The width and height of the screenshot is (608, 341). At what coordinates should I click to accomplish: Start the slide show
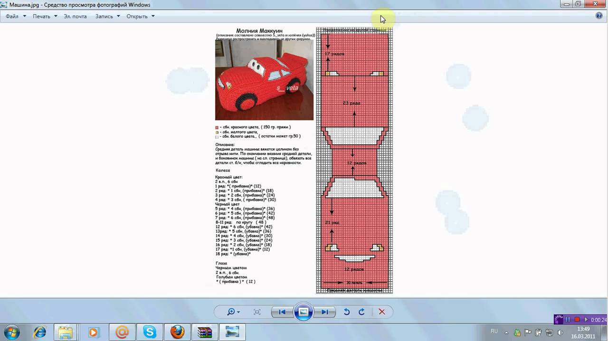tap(303, 312)
